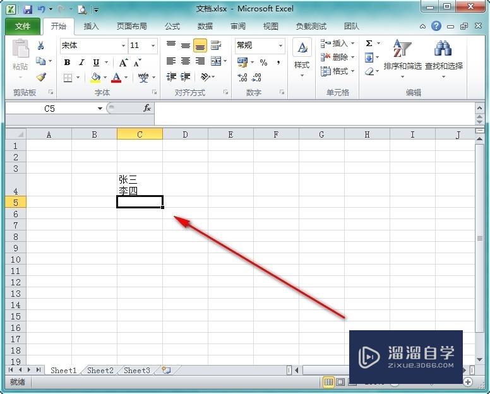Viewport: 490px width, 394px height.
Task: Open the number format dropdown 常规
Action: 280,45
